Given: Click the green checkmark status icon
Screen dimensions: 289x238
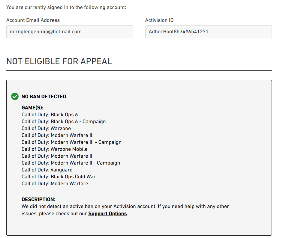Looking at the screenshot, I should pos(15,97).
